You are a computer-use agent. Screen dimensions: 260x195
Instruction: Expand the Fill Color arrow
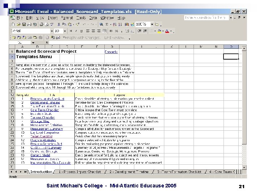pos(163,31)
